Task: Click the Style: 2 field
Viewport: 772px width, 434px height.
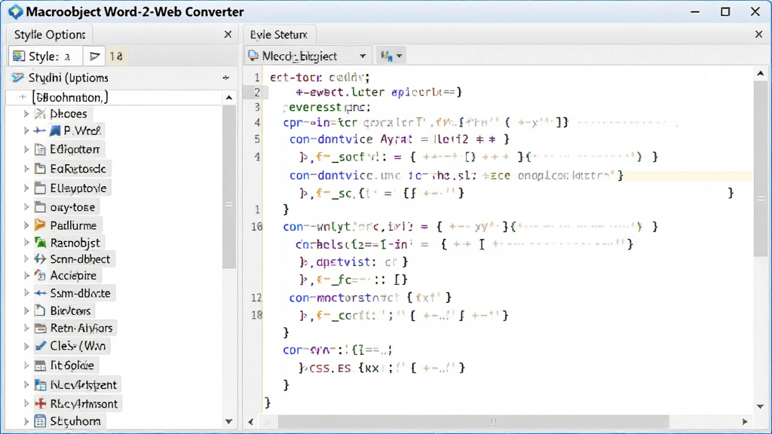Action: (45, 56)
